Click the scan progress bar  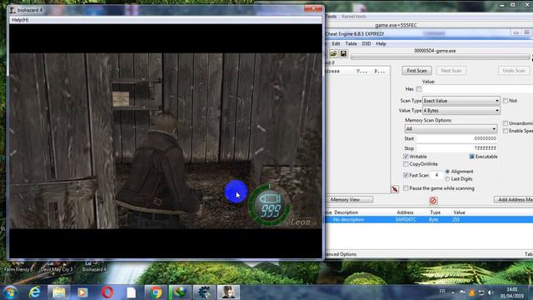point(441,57)
